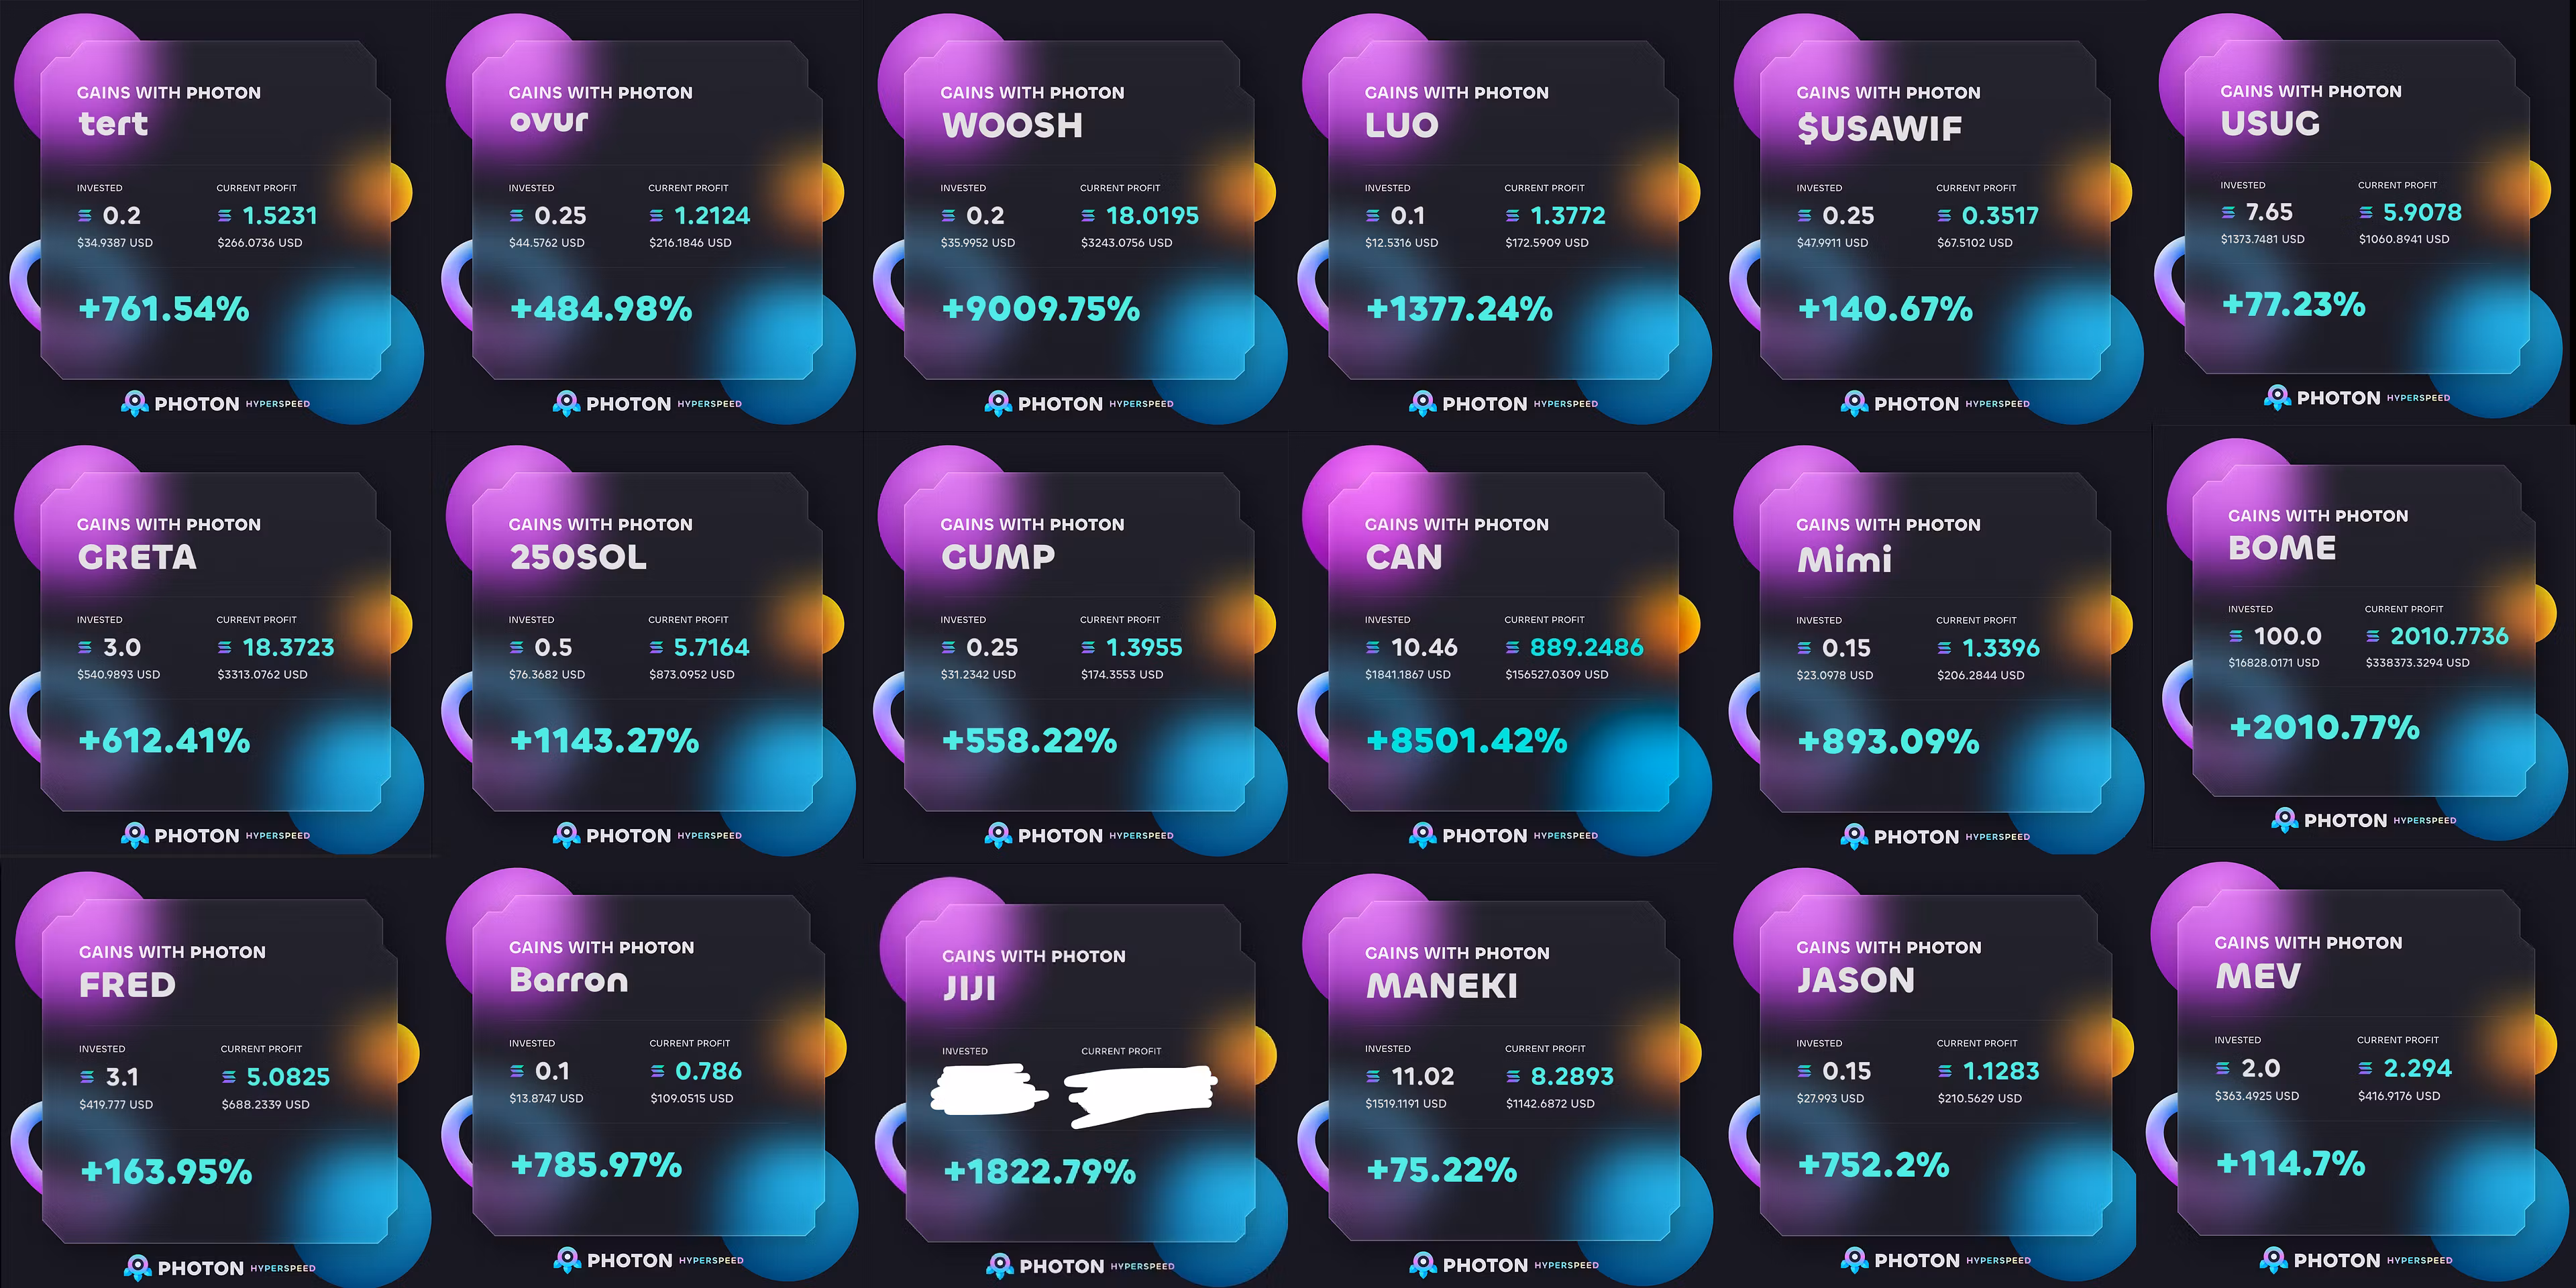Click Photon rocket logo beneath BOME card
This screenshot has height=1288, width=2576.
(2284, 820)
